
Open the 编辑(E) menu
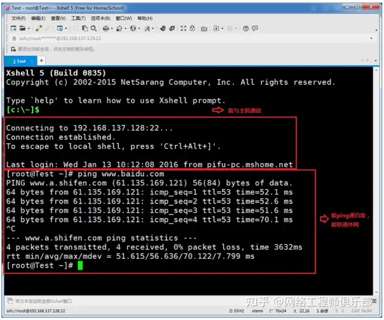pos(38,18)
